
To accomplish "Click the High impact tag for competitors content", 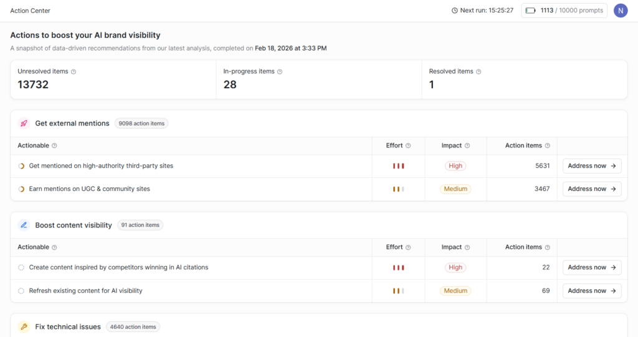I will click(x=455, y=267).
